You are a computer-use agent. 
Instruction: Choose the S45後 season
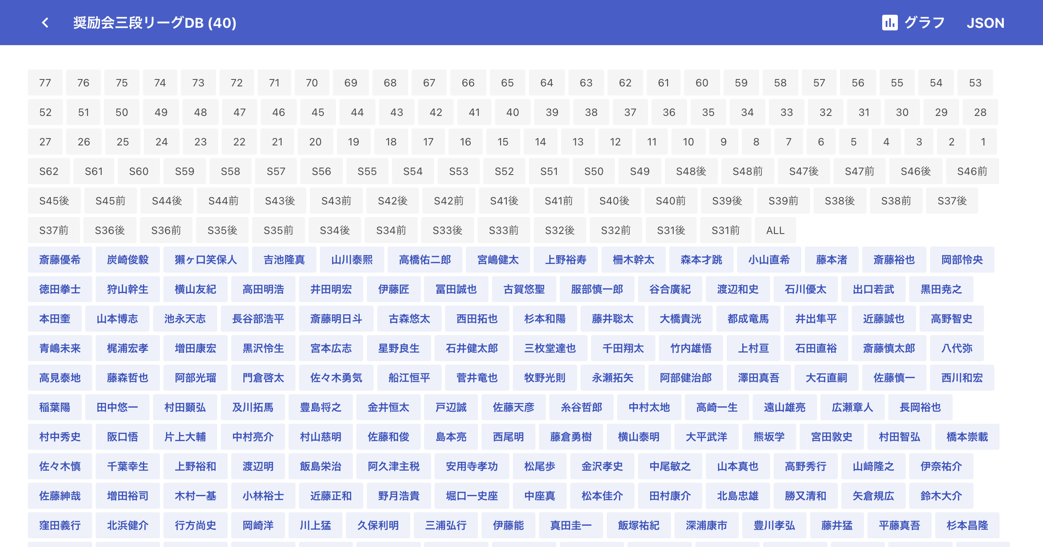[54, 201]
